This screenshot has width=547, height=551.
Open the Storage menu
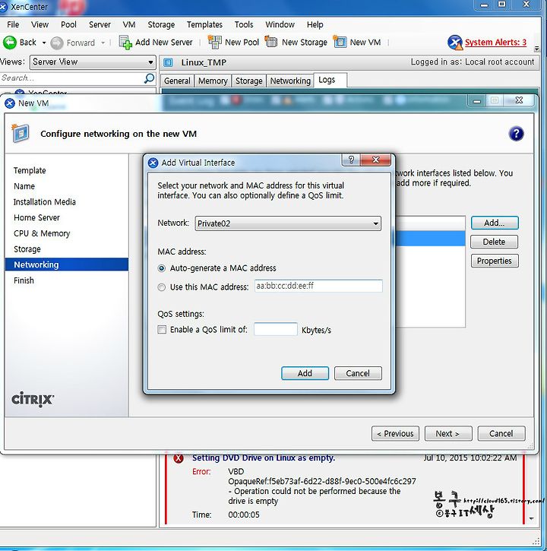[161, 24]
